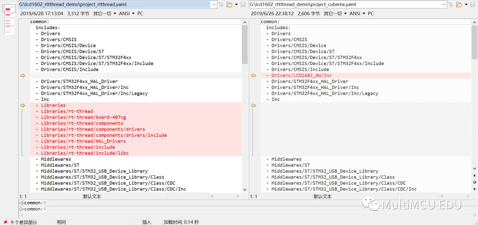
Task: Select 'includes:' line in project_rtthread.yaml pane
Action: tap(48, 28)
